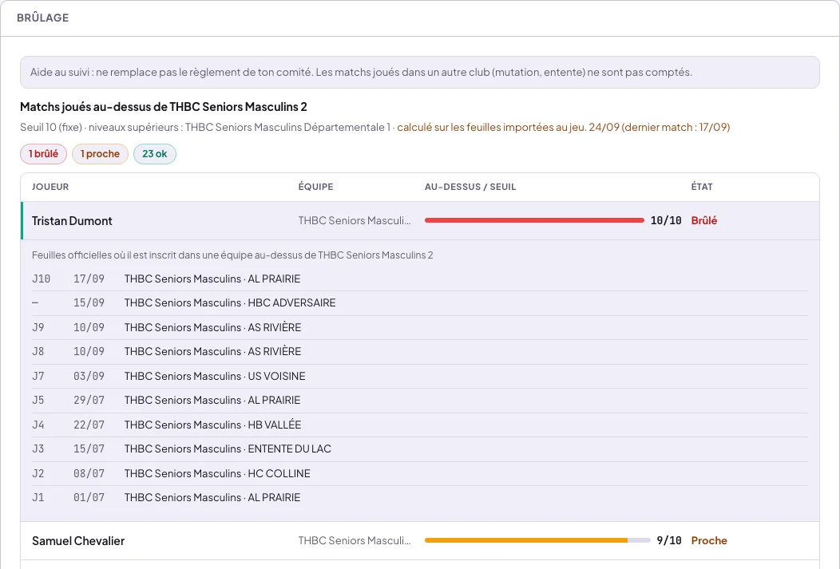Screen dimensions: 840x569
Task: Expand the Samuel Chevalier player row
Action: [x=420, y=540]
